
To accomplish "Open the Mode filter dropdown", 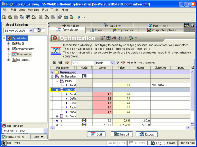I will [112, 63].
